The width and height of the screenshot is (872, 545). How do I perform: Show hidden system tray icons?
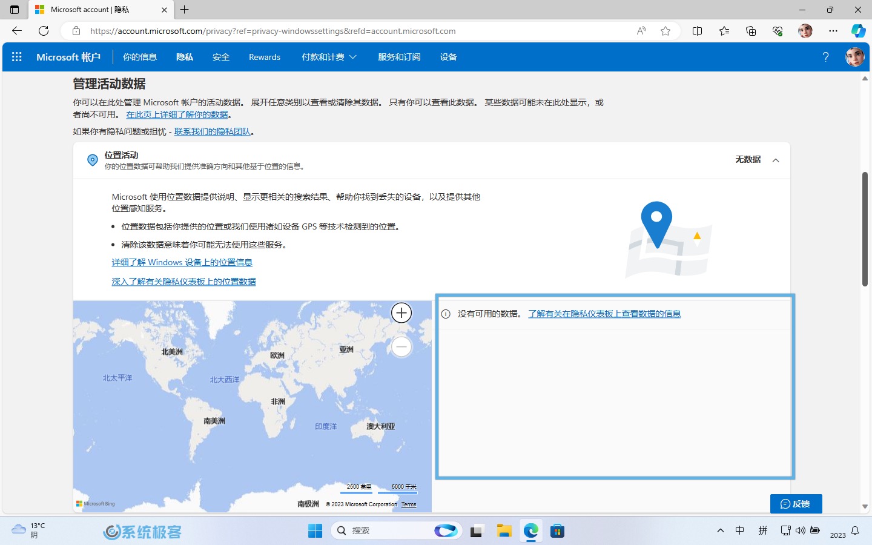[x=721, y=530]
